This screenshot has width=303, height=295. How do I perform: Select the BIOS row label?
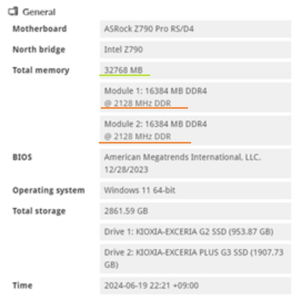[22, 158]
